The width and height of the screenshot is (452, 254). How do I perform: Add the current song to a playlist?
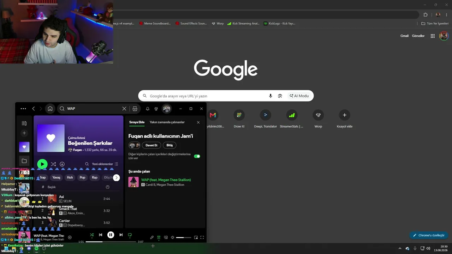point(70,237)
